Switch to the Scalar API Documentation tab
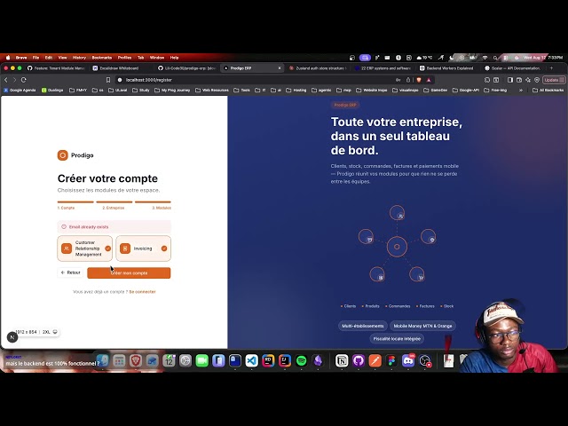568x426 pixels. [x=512, y=68]
